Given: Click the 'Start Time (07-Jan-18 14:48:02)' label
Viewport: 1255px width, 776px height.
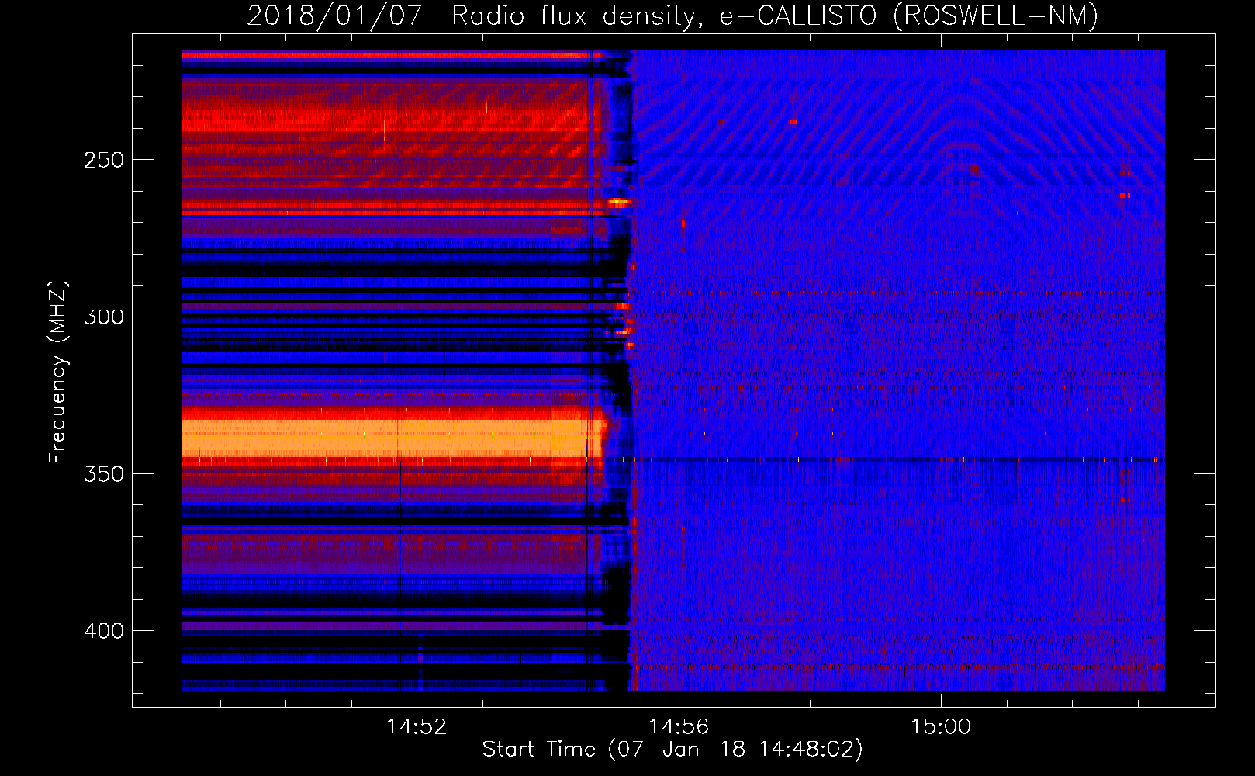Looking at the screenshot, I should click(x=672, y=750).
